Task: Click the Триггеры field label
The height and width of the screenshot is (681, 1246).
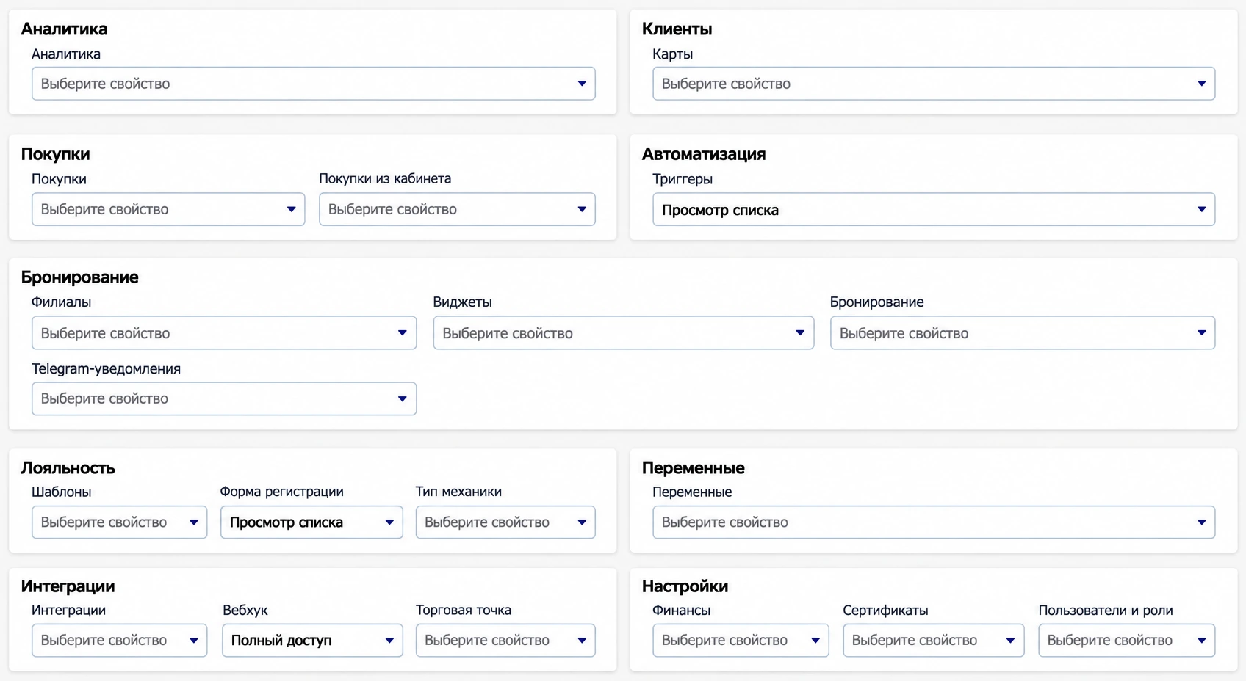Action: pyautogui.click(x=682, y=179)
